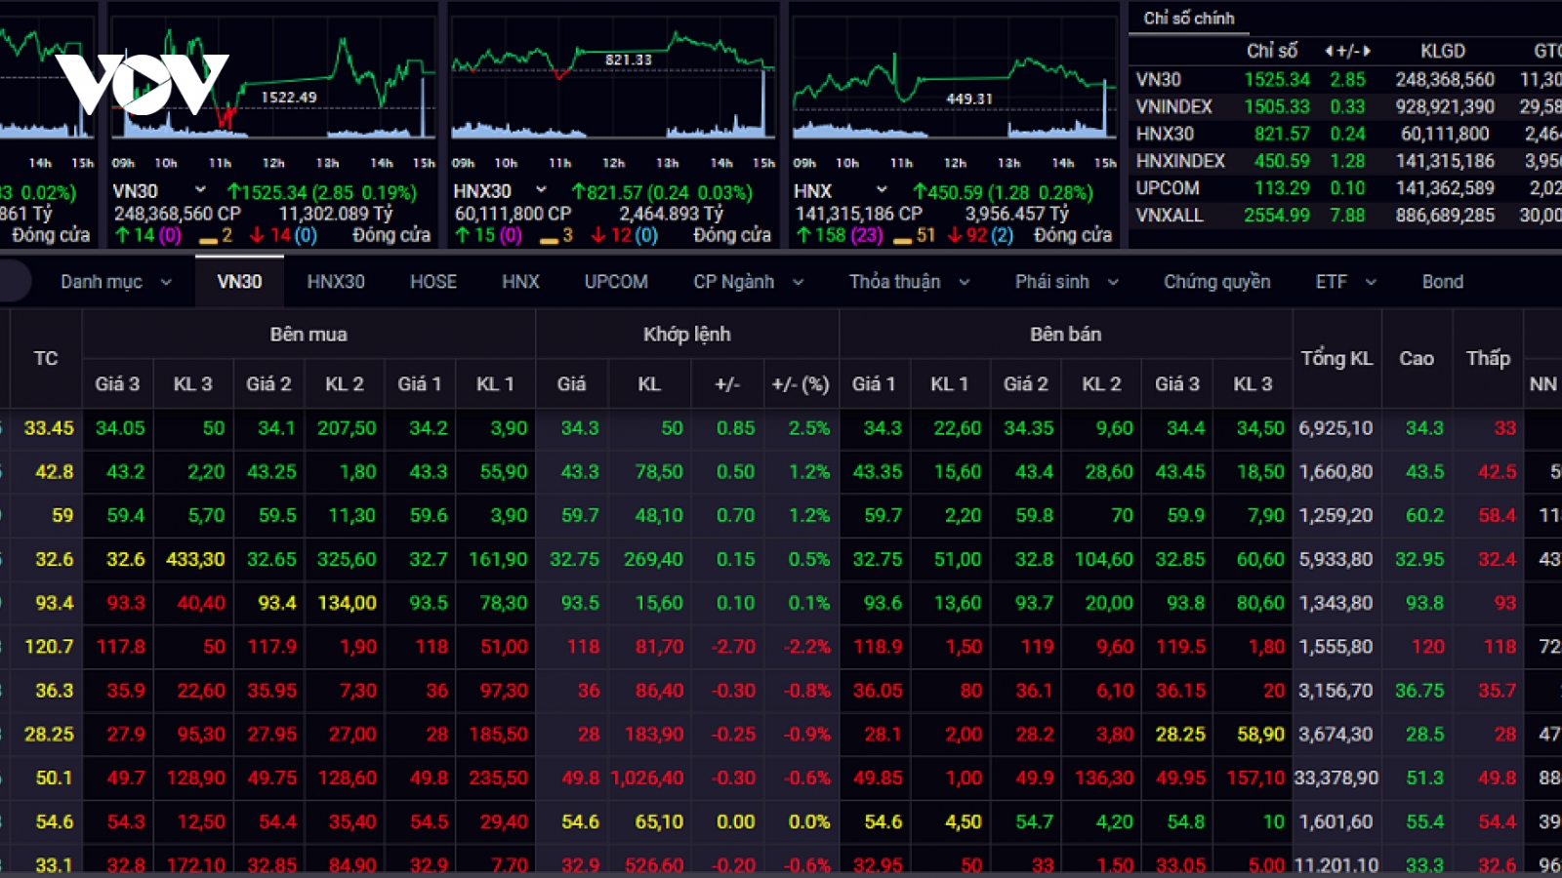1562x878 pixels.
Task: Click the Thấp column header
Action: coord(1488,358)
